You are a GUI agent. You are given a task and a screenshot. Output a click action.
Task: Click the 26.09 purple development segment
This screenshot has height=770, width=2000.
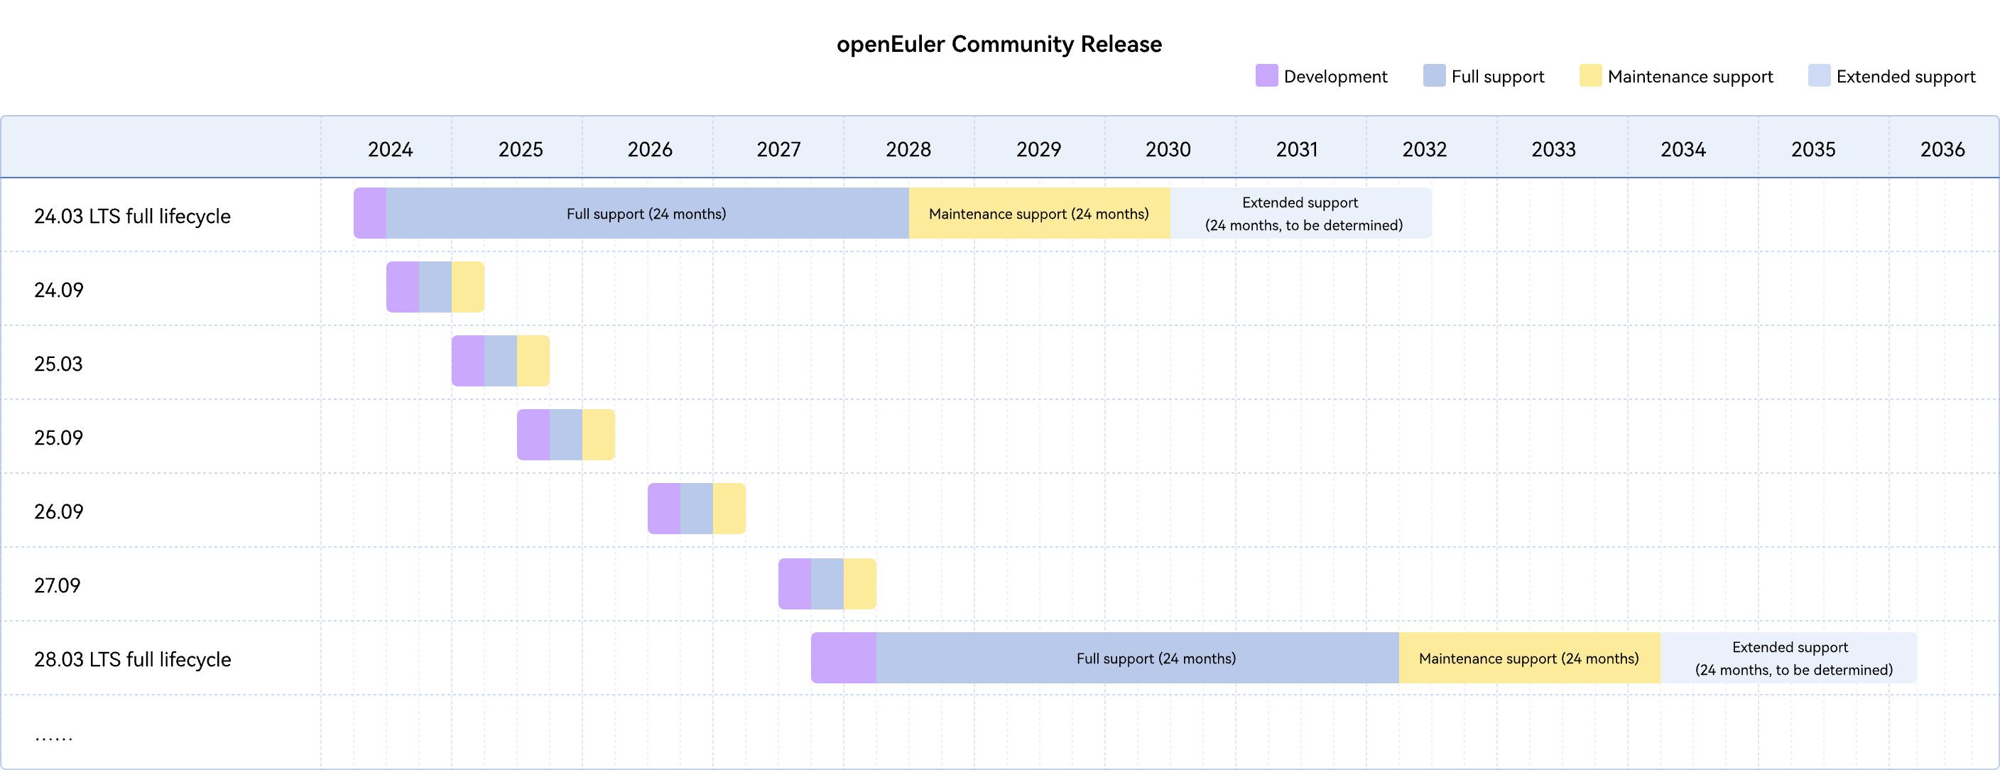pyautogui.click(x=664, y=509)
